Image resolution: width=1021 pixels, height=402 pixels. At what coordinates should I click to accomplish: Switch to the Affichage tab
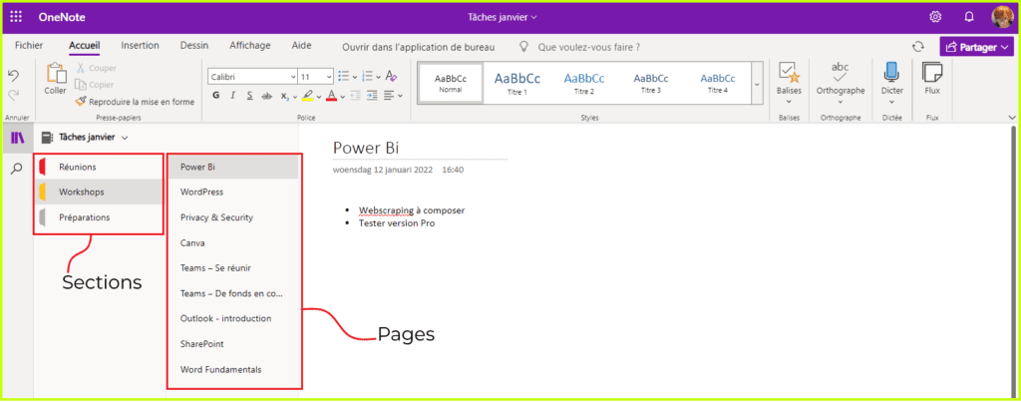coord(250,46)
